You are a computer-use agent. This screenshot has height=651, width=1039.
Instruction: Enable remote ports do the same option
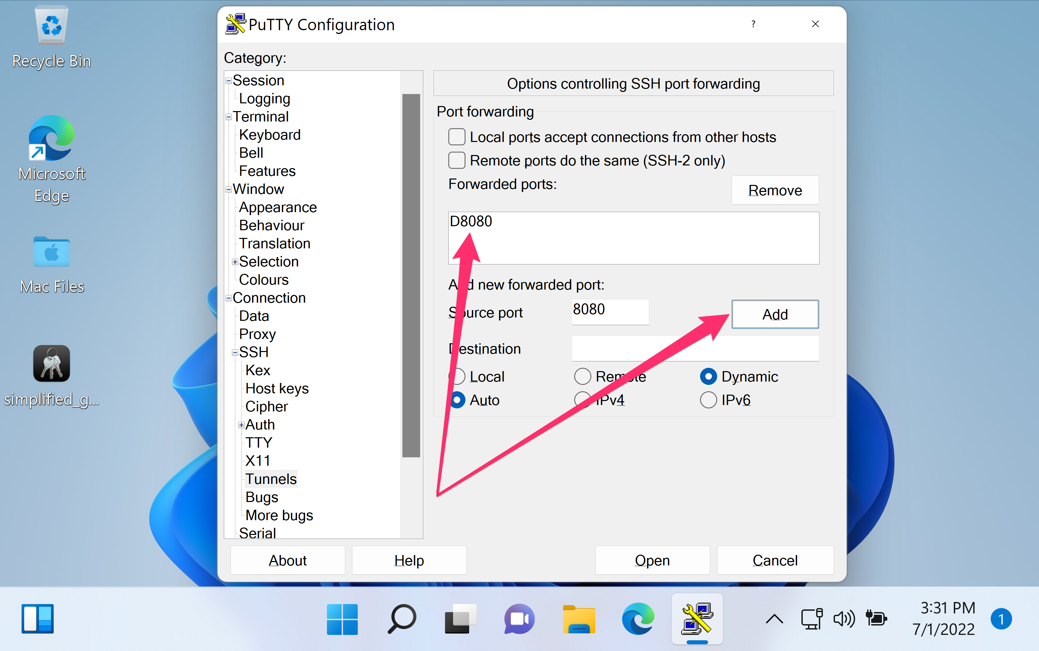(457, 161)
